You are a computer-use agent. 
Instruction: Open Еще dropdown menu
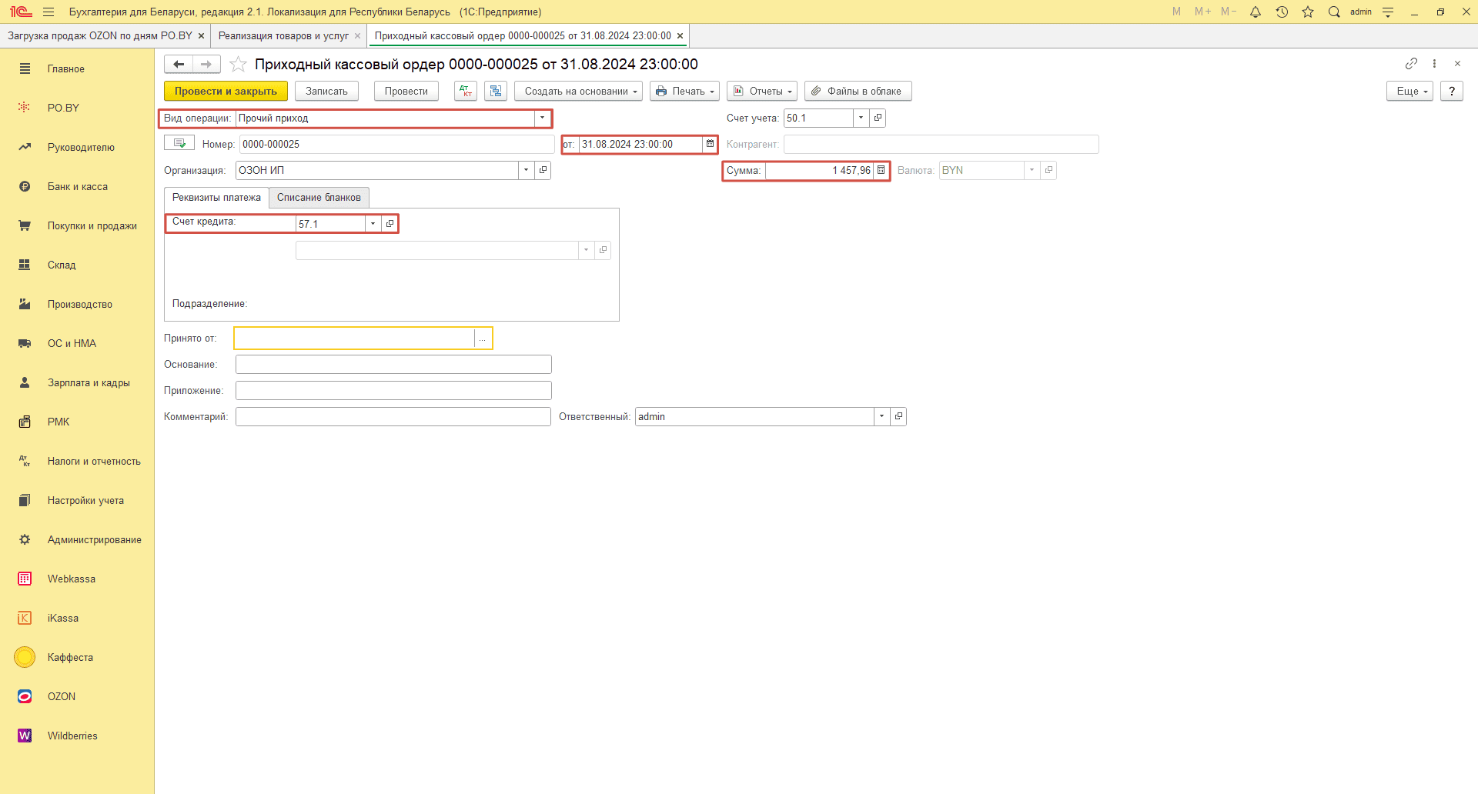tap(1409, 91)
